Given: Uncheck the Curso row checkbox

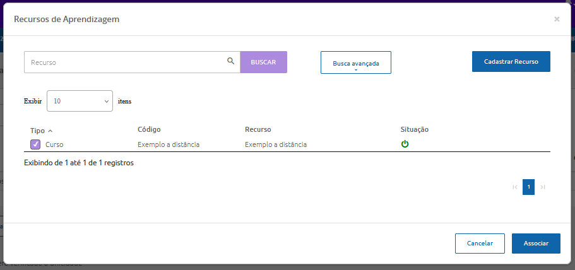Looking at the screenshot, I should click(x=35, y=144).
